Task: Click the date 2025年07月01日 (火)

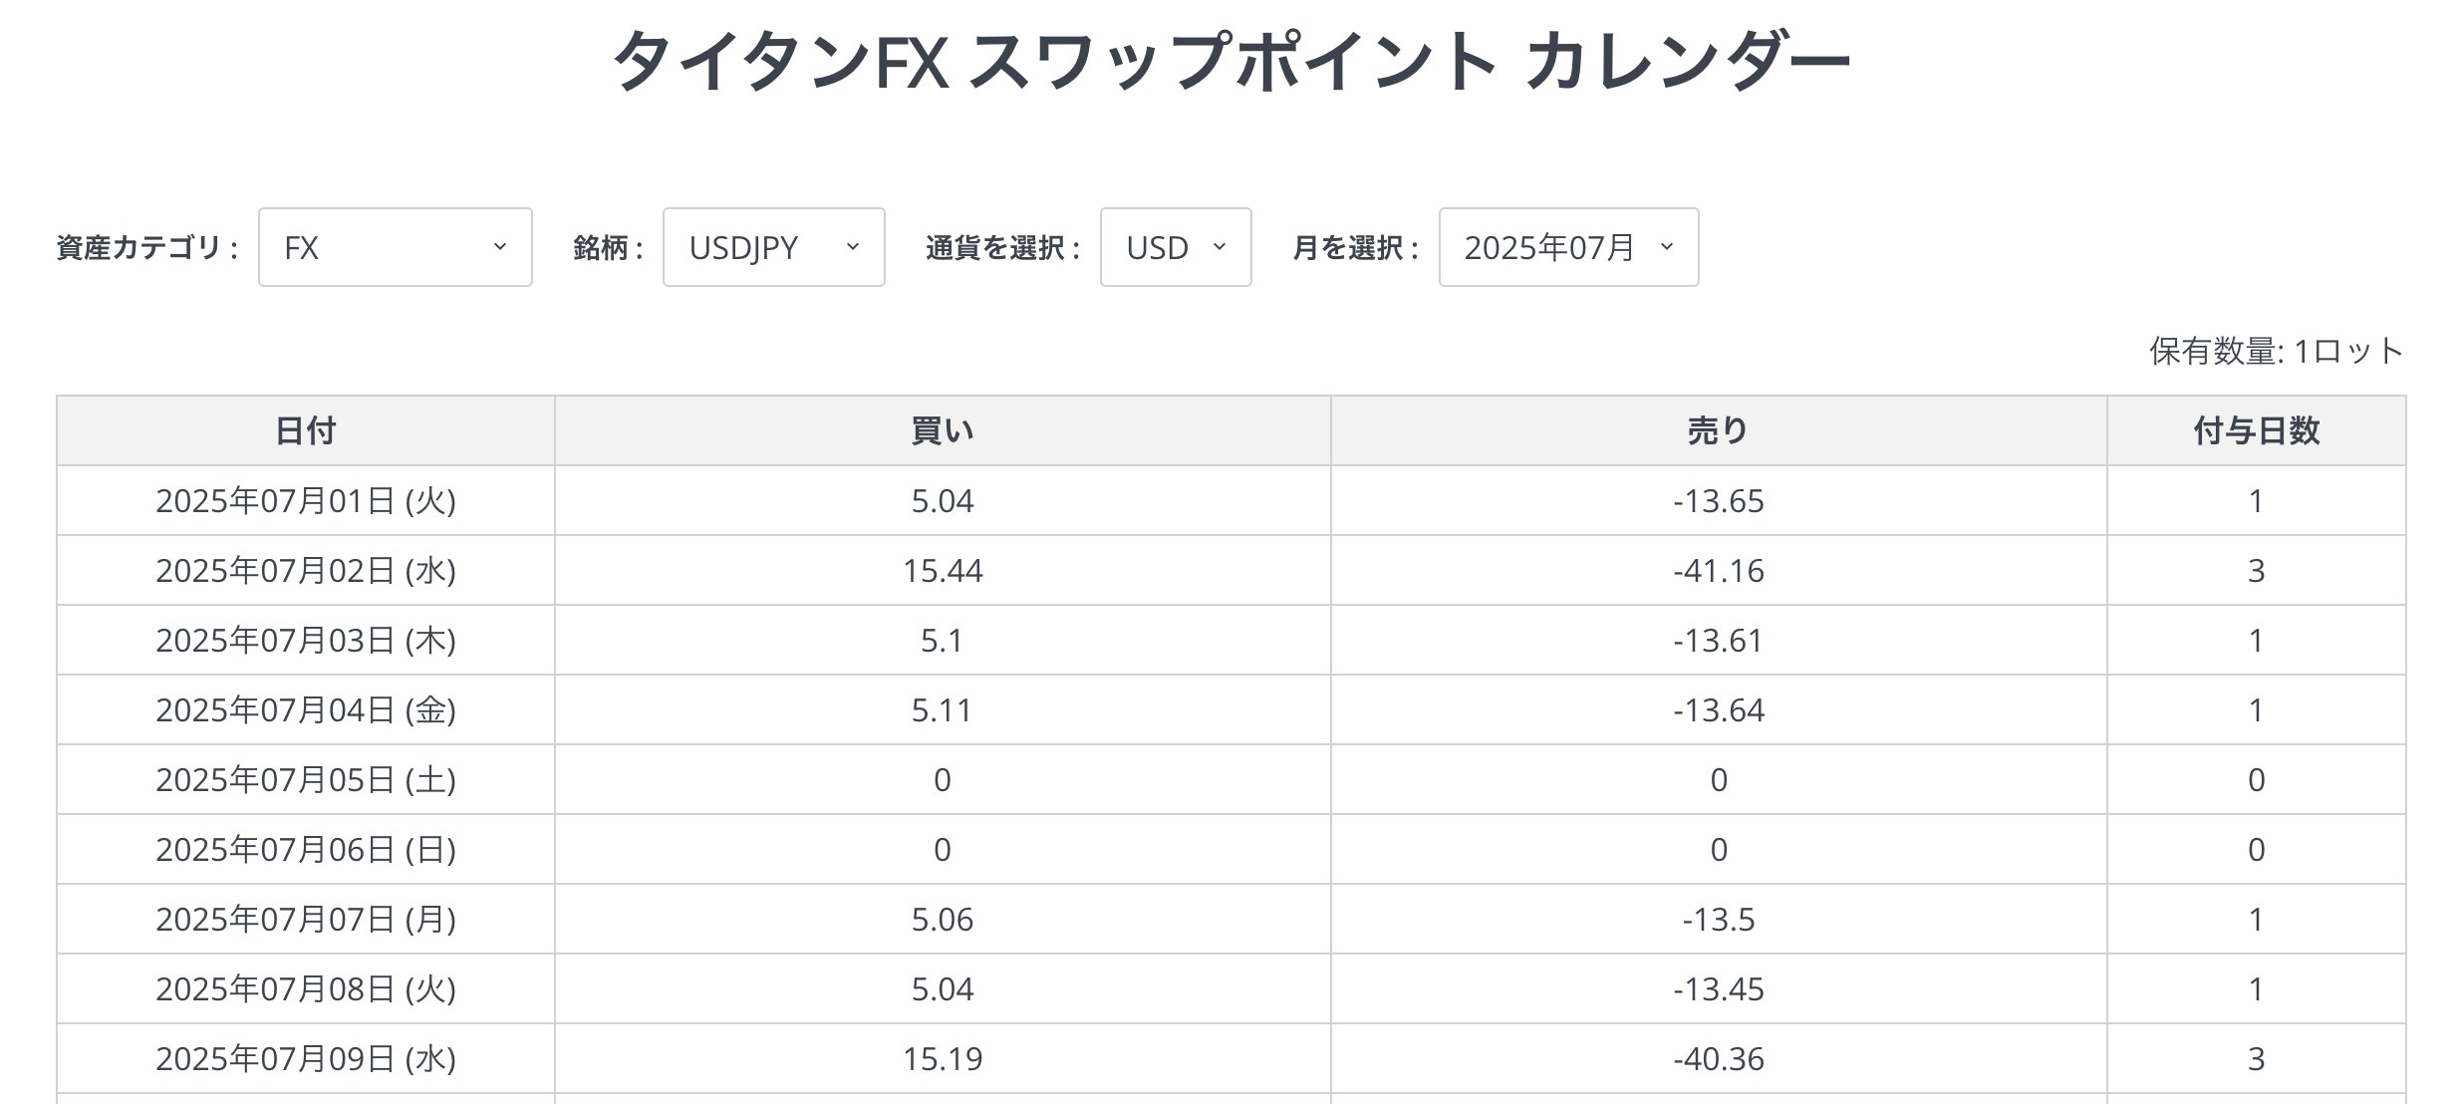Action: click(307, 501)
